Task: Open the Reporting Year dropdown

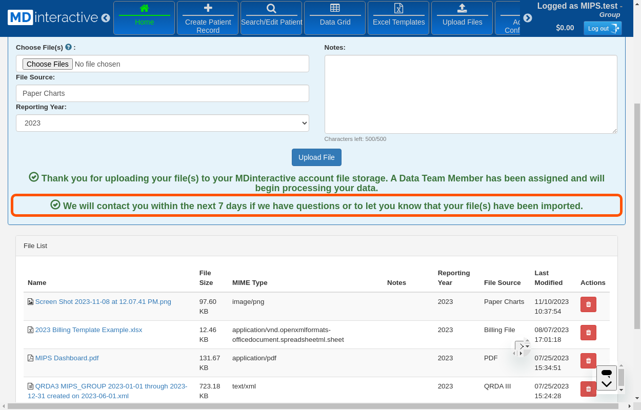Action: [x=163, y=123]
